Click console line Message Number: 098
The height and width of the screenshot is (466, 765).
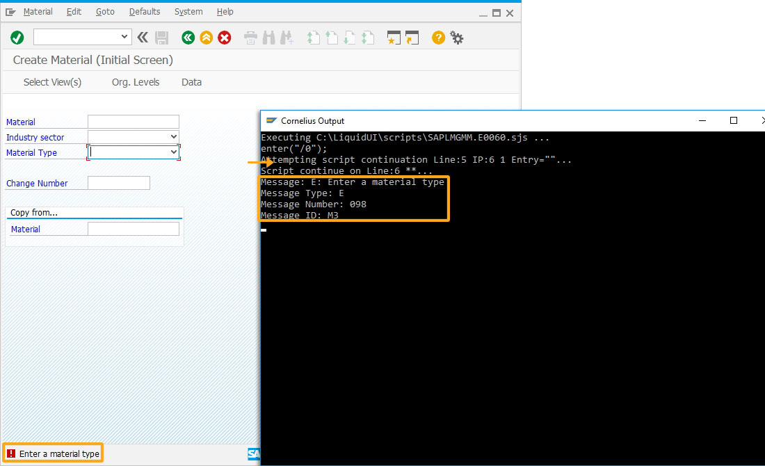[313, 204]
